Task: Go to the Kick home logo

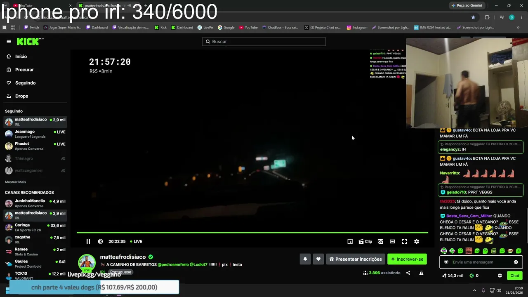Action: point(30,41)
